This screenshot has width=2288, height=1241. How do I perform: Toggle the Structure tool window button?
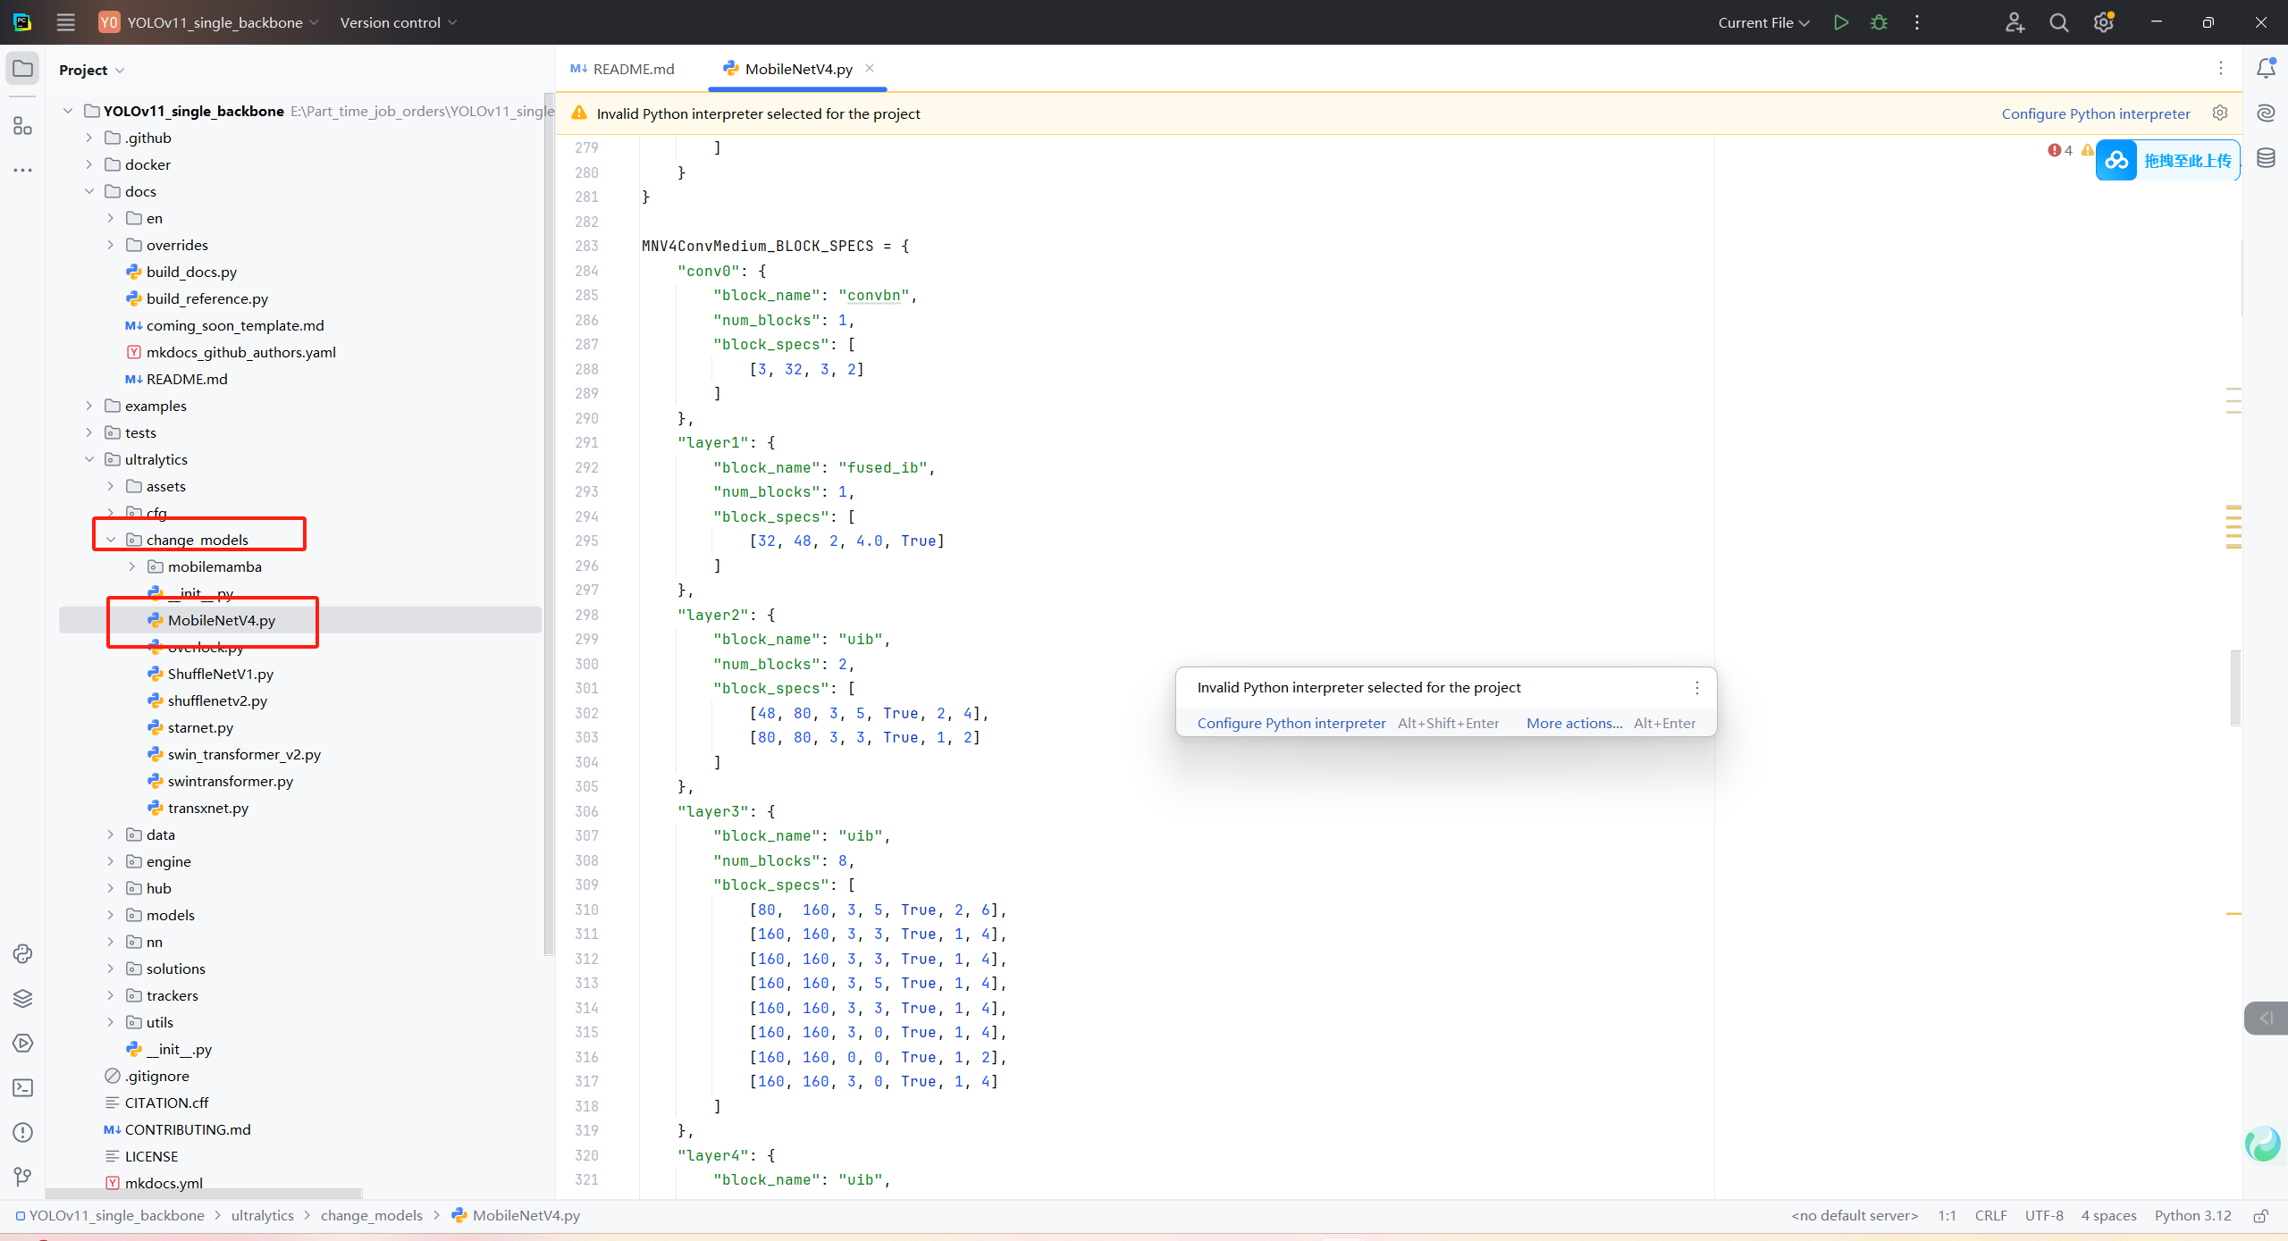pyautogui.click(x=22, y=126)
